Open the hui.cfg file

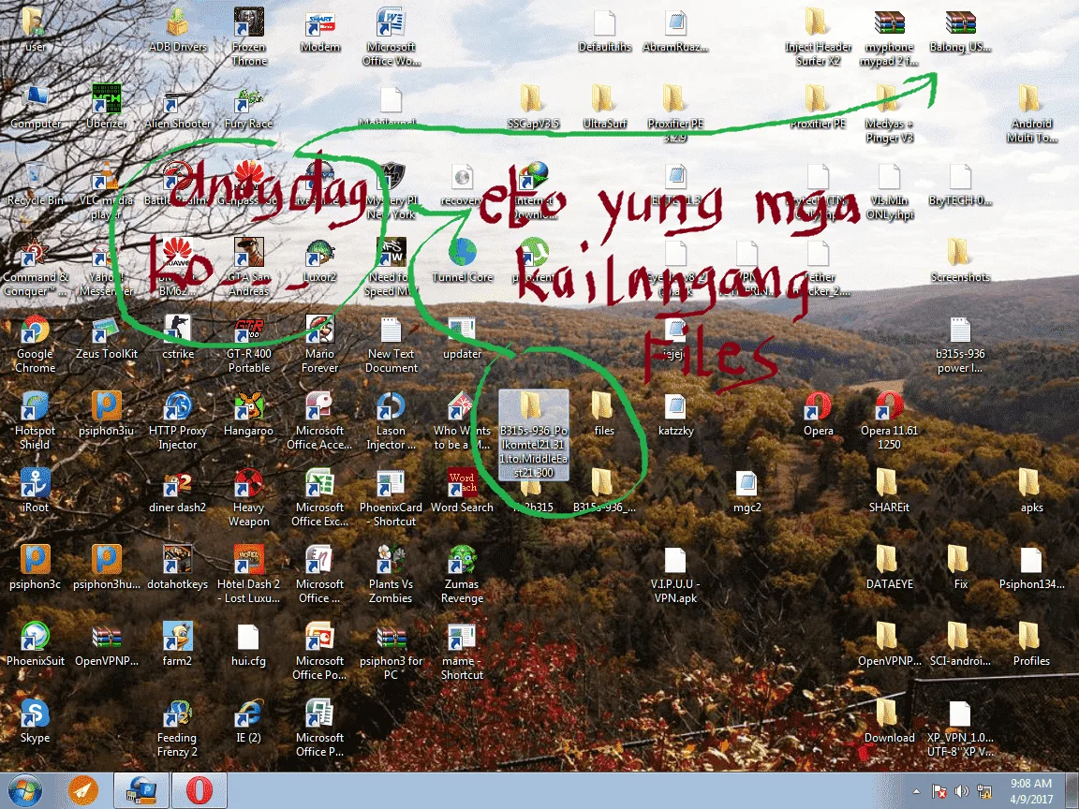pyautogui.click(x=248, y=644)
